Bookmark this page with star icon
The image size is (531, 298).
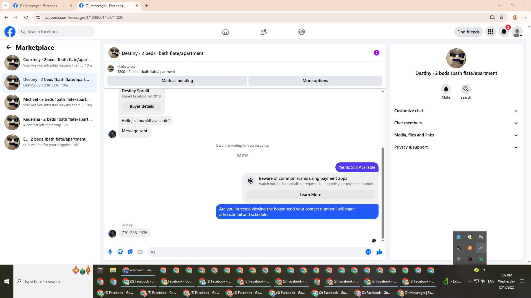(501, 17)
